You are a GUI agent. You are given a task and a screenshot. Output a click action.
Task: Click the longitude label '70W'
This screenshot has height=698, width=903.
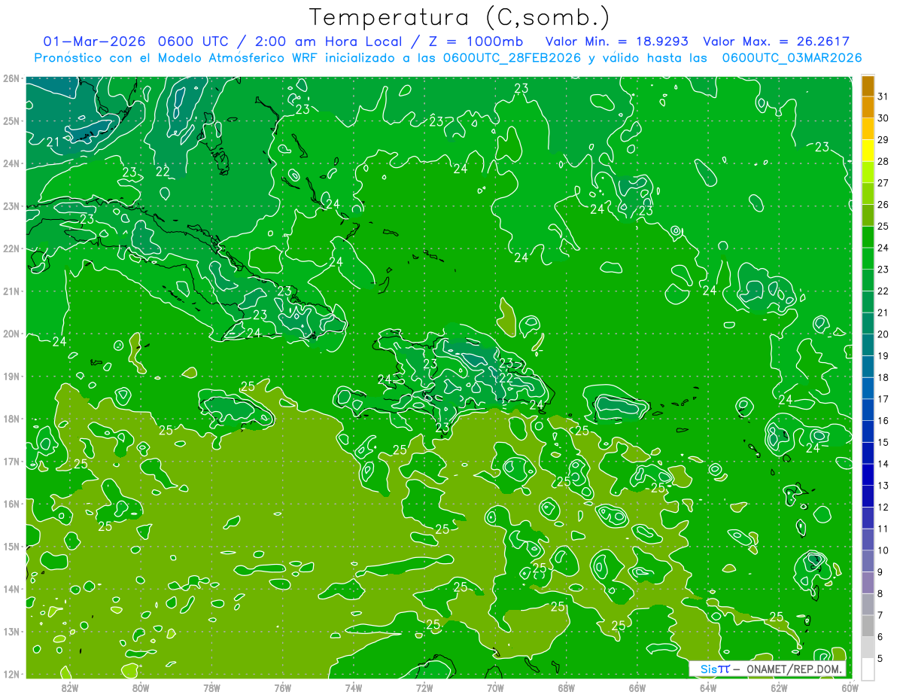tap(495, 687)
